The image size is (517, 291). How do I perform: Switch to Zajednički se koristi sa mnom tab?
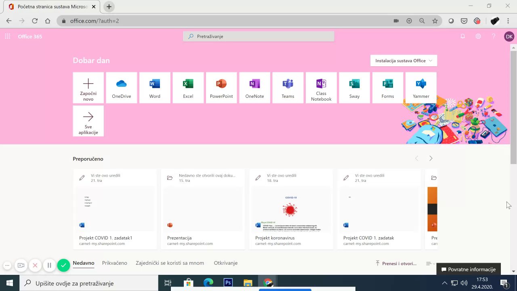170,263
